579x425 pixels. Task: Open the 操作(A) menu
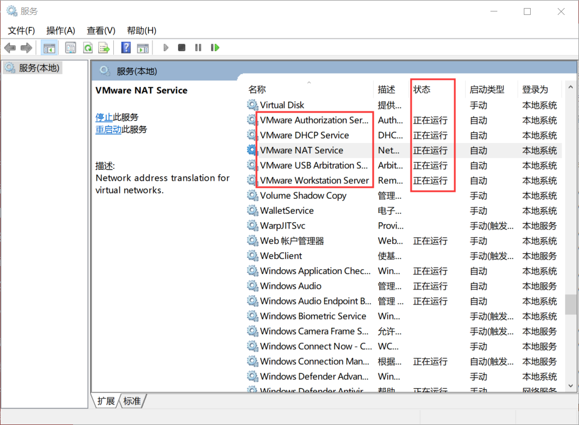[60, 30]
